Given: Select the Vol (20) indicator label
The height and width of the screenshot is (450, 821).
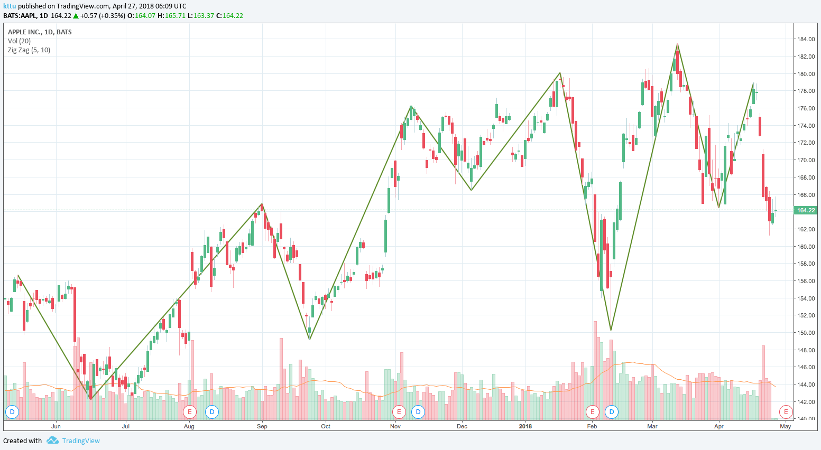Looking at the screenshot, I should click(19, 41).
